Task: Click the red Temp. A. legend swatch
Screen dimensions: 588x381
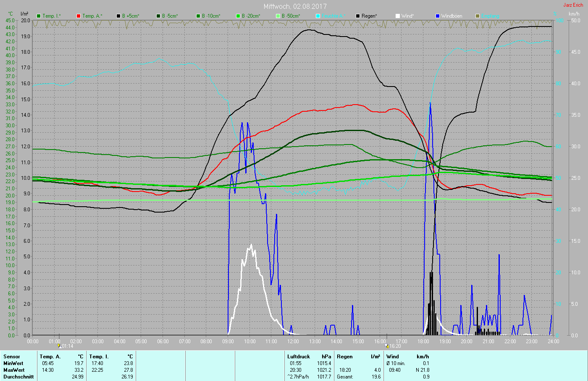Action: point(79,16)
